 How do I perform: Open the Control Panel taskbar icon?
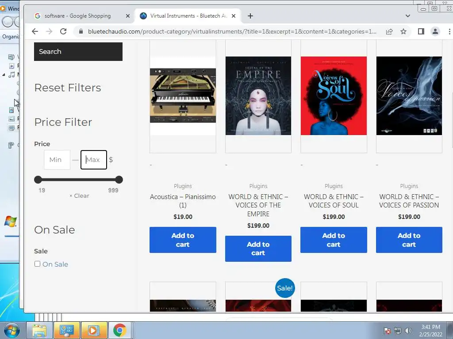tap(67, 330)
